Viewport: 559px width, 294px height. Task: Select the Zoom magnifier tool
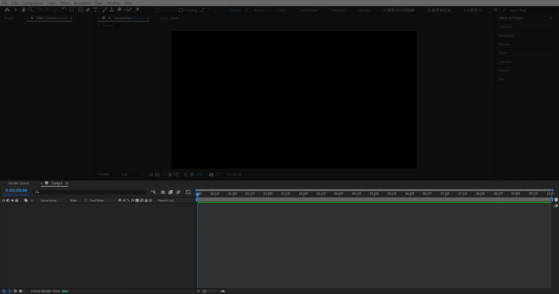(x=31, y=10)
